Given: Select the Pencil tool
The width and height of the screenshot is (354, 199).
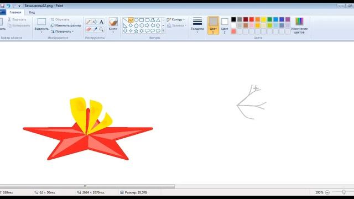Looking at the screenshot, I should 88,22.
